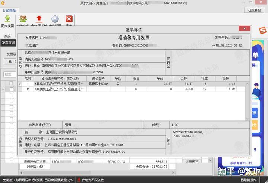Image resolution: width=268 pixels, height=183 pixels.
Task: Click right arrow of horizontal scrollbar
Action: coord(173,173)
